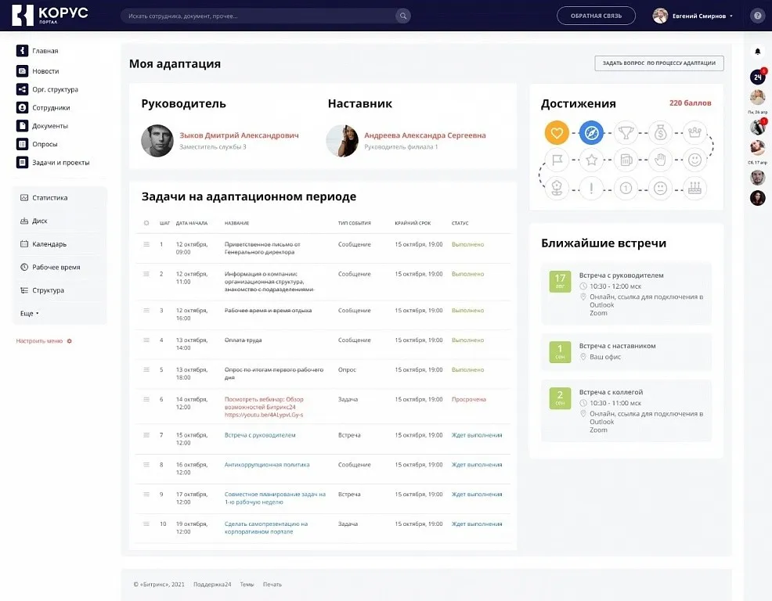Click the trophy achievement icon

point(626,133)
